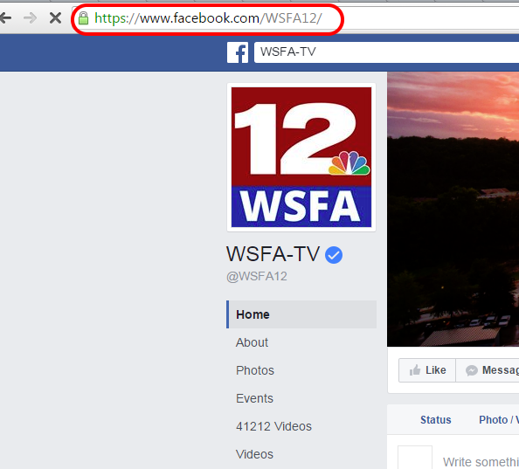Open the About section
519x469 pixels.
click(x=252, y=342)
